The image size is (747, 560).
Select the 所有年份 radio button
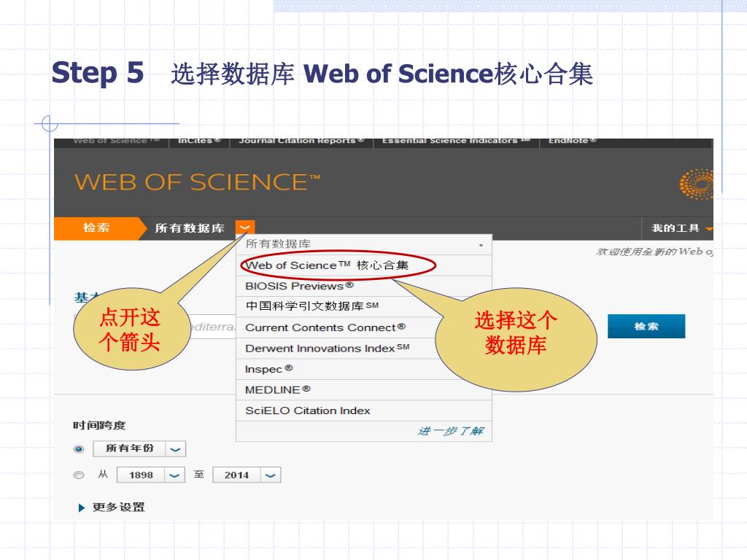pyautogui.click(x=79, y=448)
